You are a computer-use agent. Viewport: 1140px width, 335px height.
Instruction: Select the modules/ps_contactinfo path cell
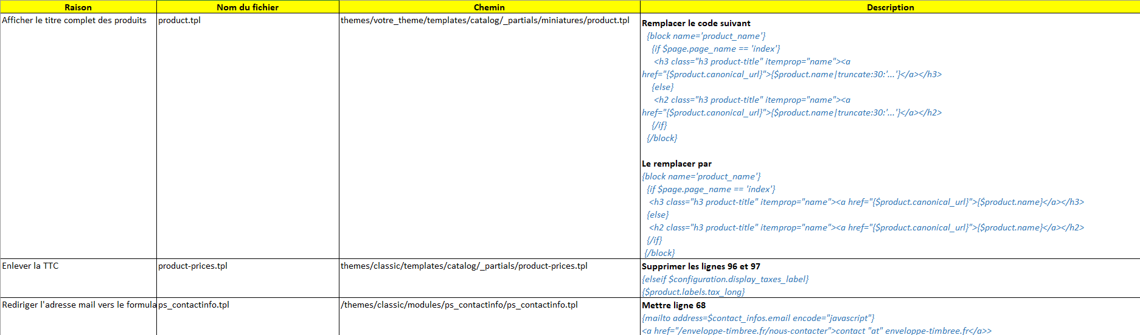click(459, 305)
